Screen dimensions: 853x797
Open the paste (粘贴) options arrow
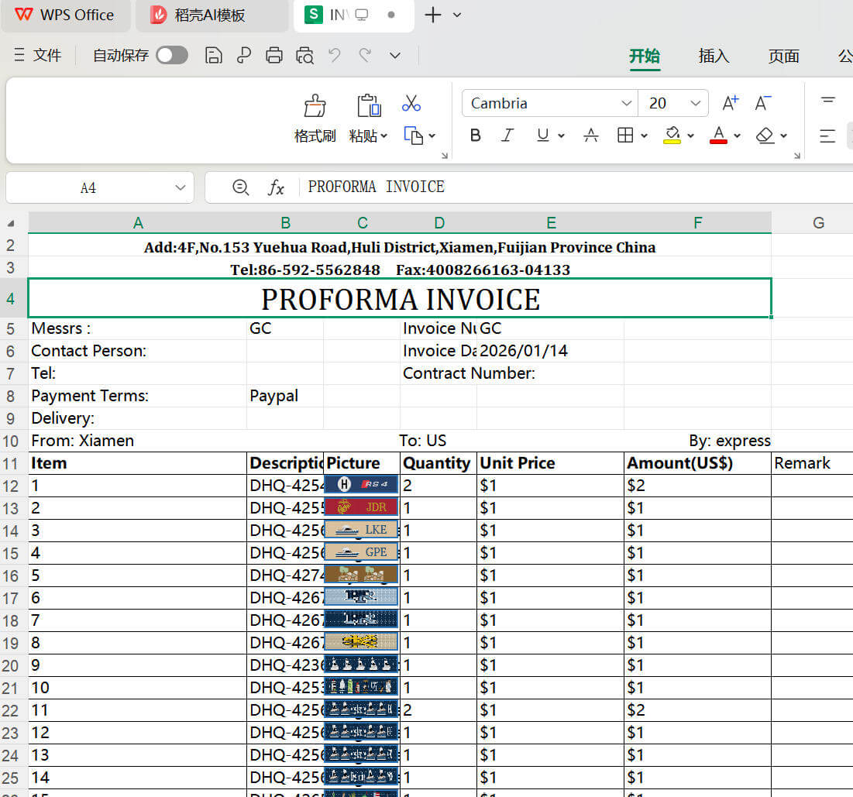(384, 136)
